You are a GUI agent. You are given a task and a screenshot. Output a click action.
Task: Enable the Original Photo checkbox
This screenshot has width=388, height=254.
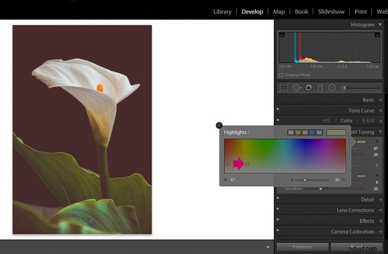click(x=281, y=75)
